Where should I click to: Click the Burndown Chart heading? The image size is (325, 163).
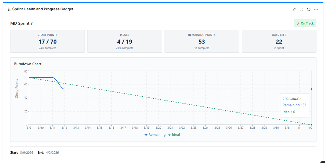(28, 64)
